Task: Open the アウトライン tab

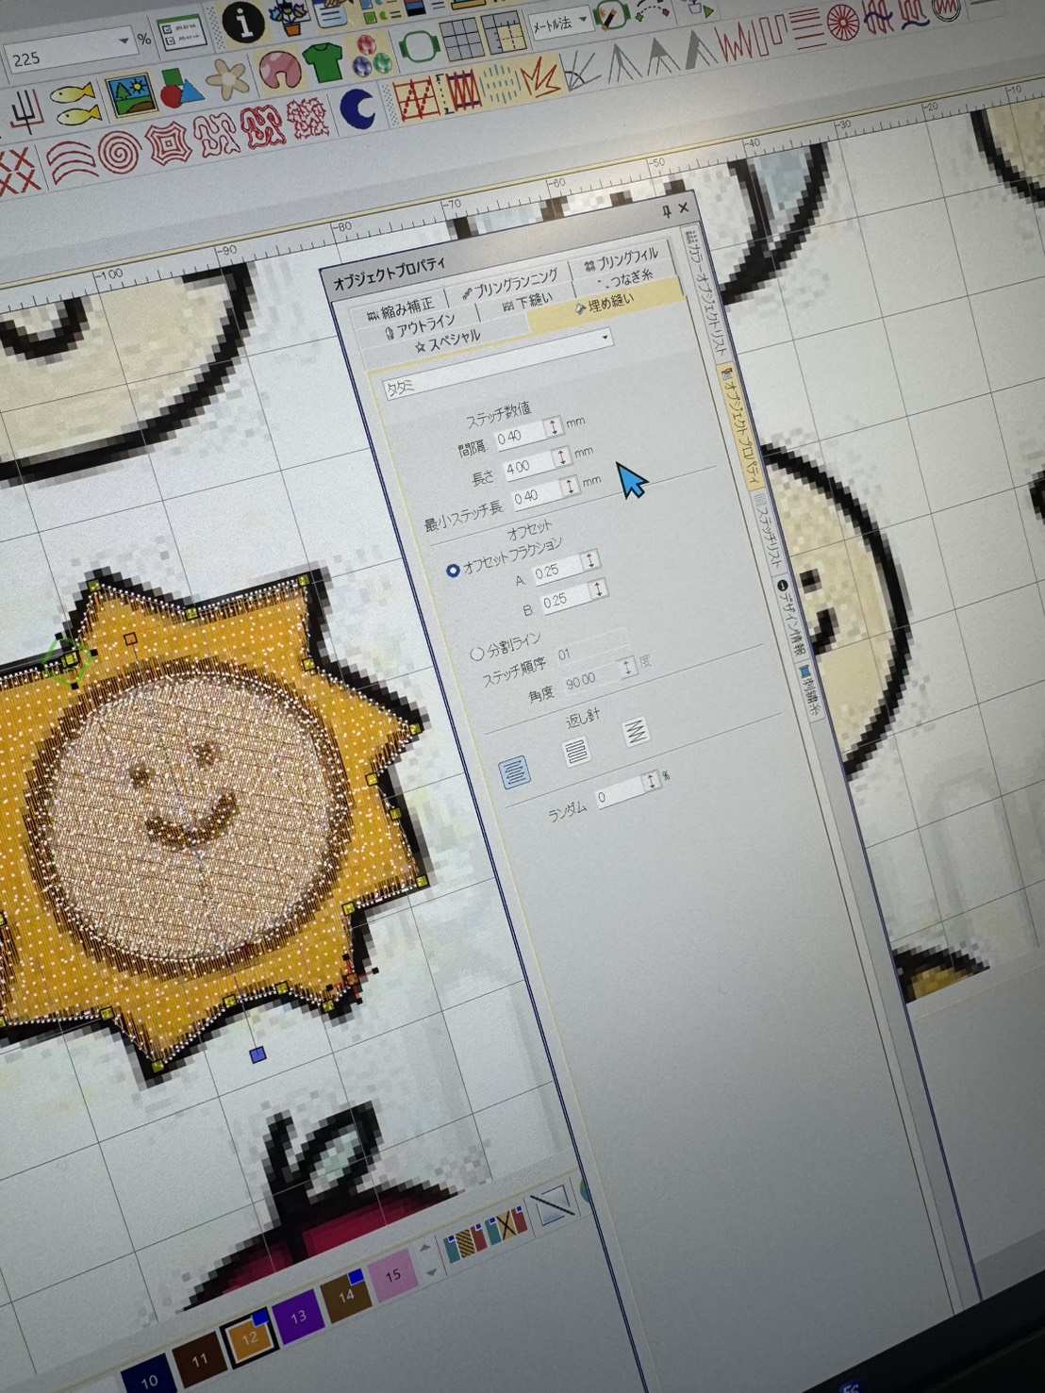Action: coord(420,326)
